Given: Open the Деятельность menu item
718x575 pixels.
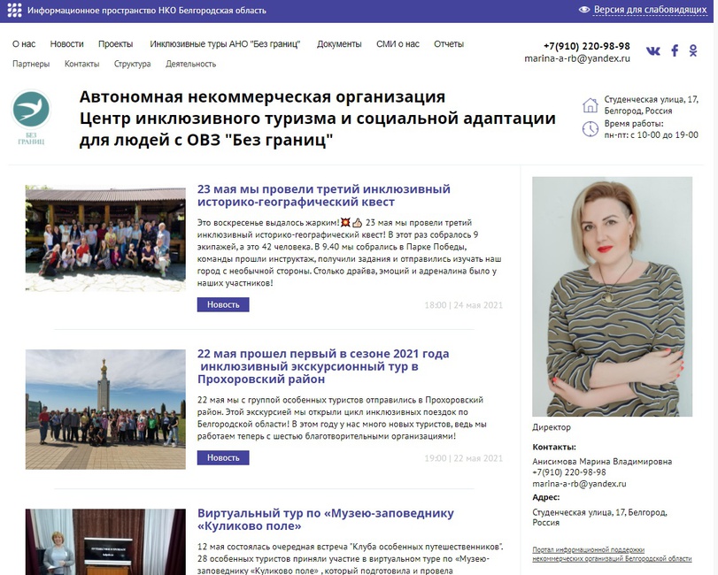Looking at the screenshot, I should (x=190, y=64).
